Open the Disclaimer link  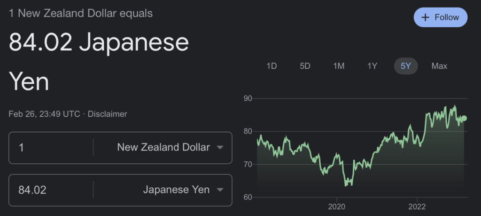(107, 114)
